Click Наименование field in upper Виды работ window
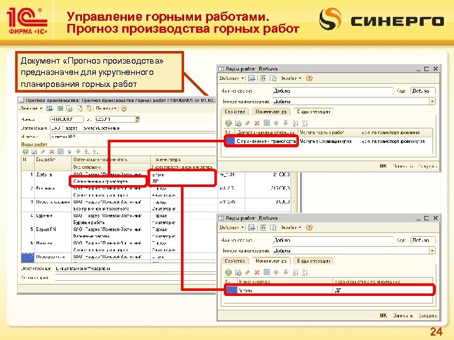 click(333, 91)
